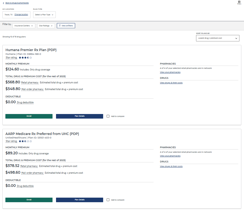Image resolution: width=244 pixels, height=210 pixels.
Task: Click Drug deductible term in Humana plan
Action: 25,102
